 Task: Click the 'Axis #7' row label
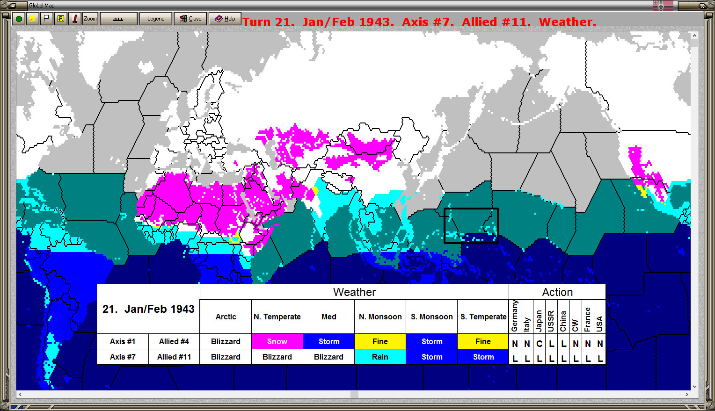(x=123, y=357)
